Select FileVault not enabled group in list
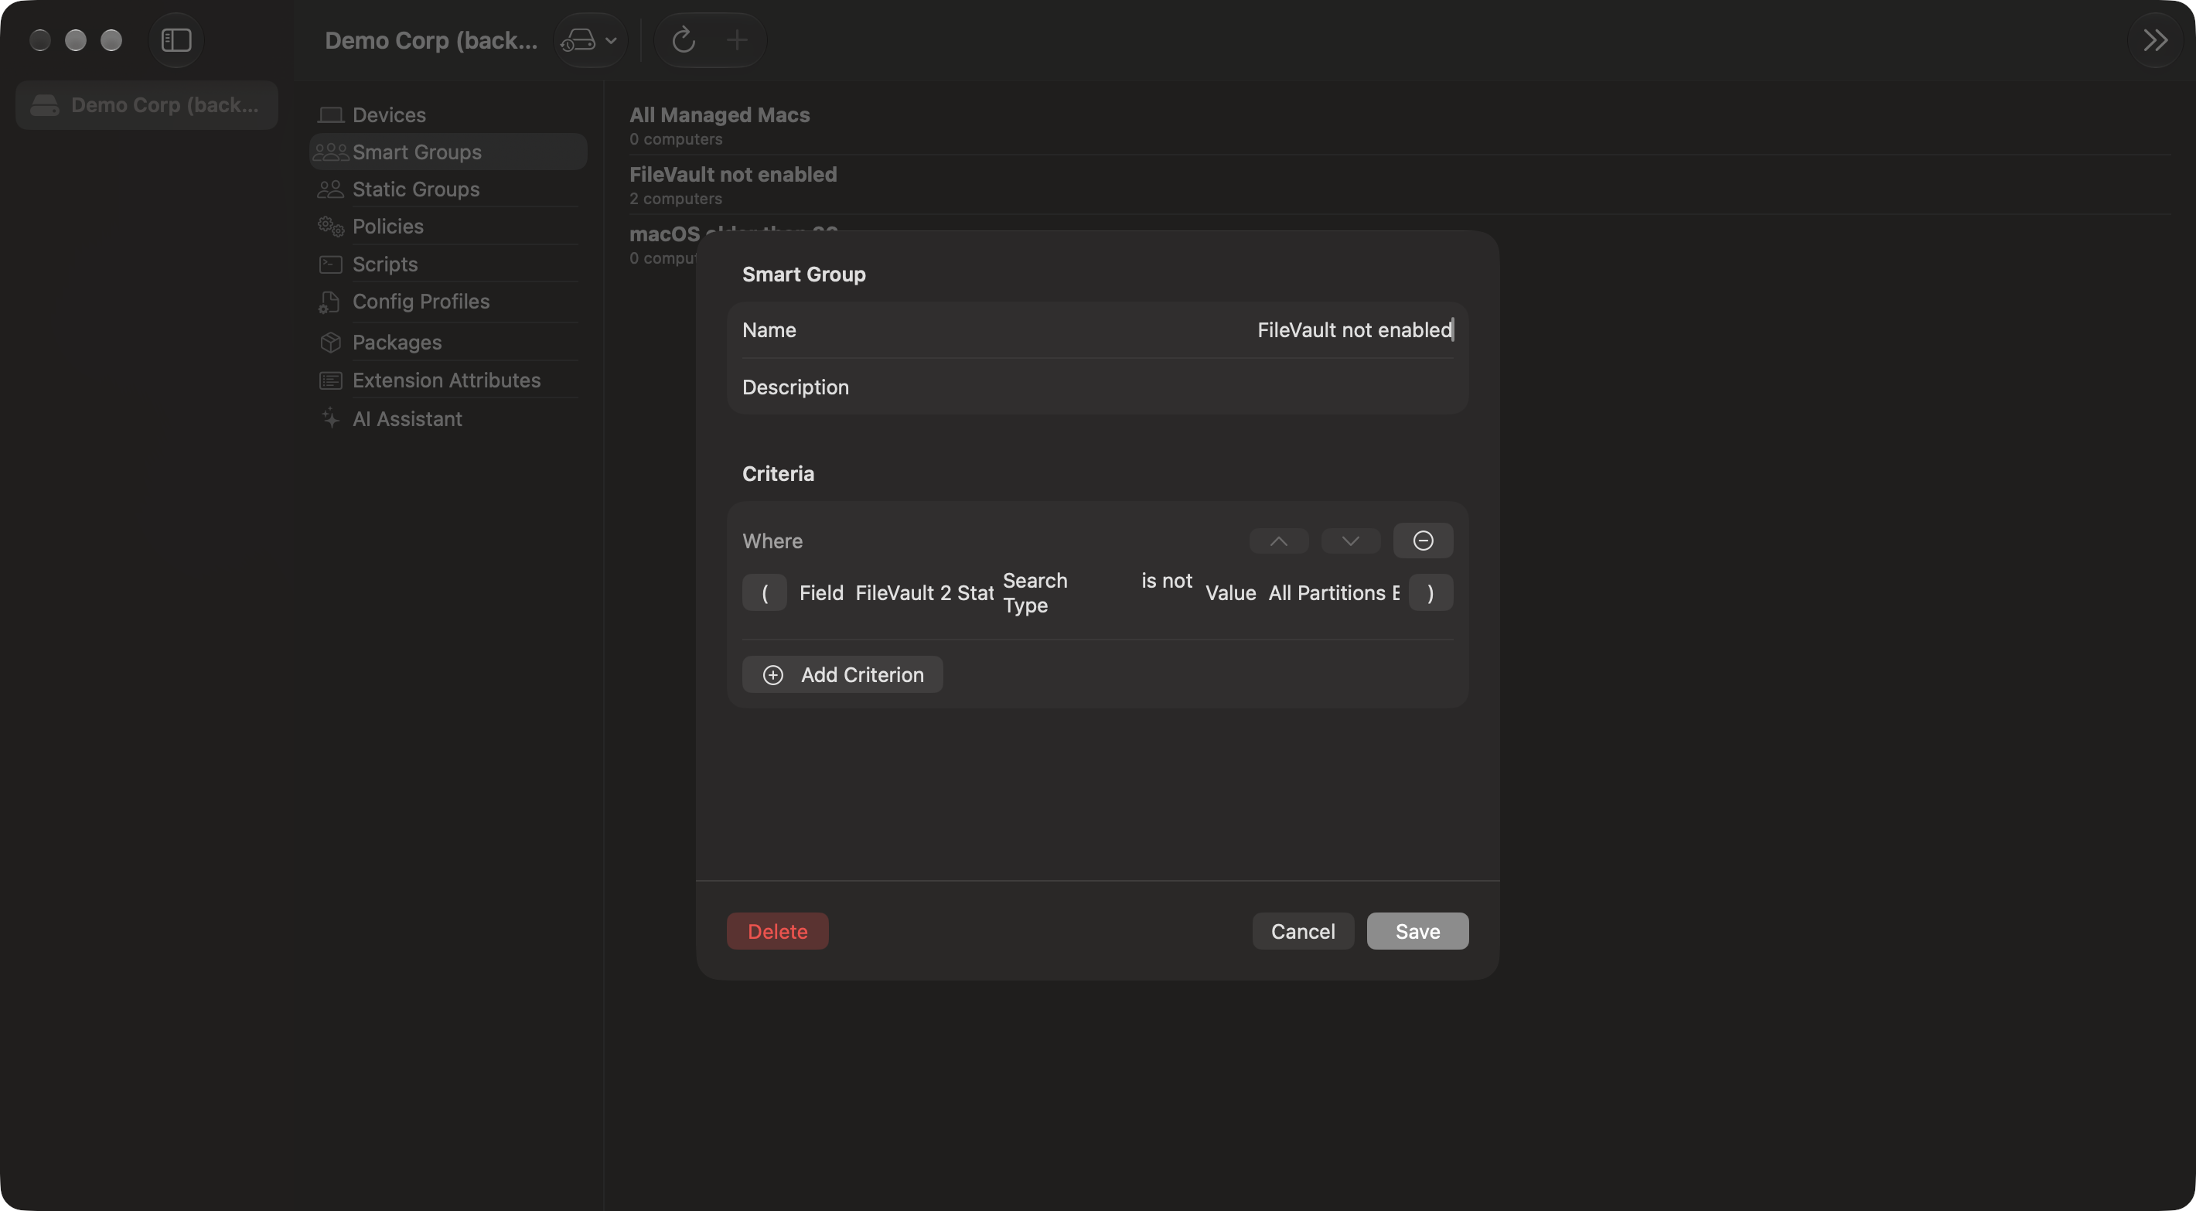 [x=1398, y=185]
